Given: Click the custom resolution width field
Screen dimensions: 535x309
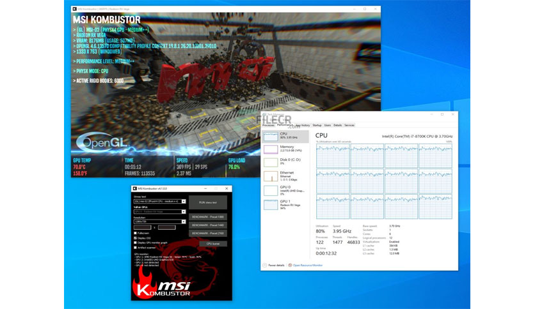Looking at the screenshot, I should 143,227.
